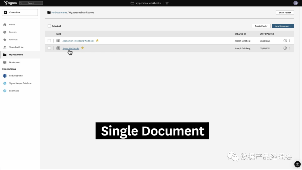The width and height of the screenshot is (302, 170).
Task: Open Redshift Demo connection
Action: 16,76
